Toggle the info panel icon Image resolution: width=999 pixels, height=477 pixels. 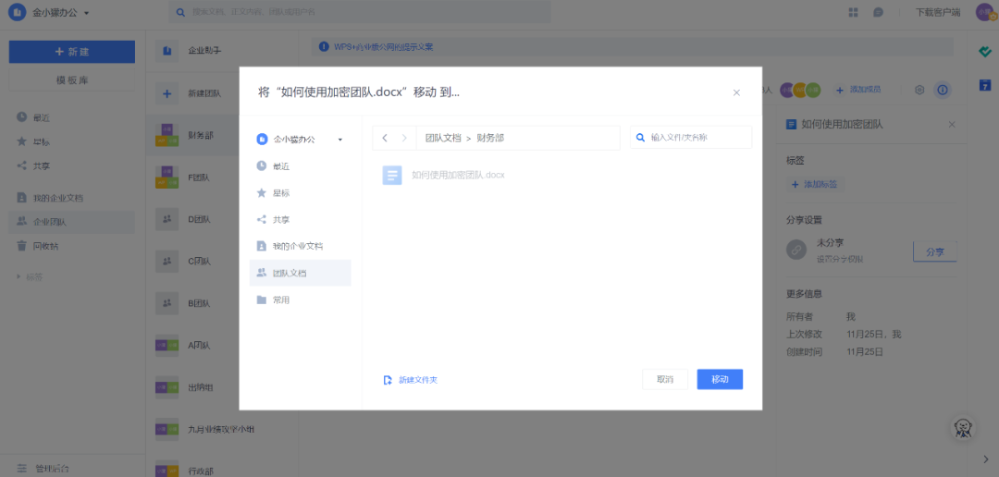click(943, 90)
